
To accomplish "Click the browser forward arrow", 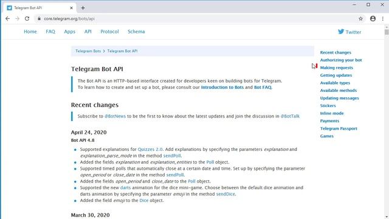I will (18, 19).
